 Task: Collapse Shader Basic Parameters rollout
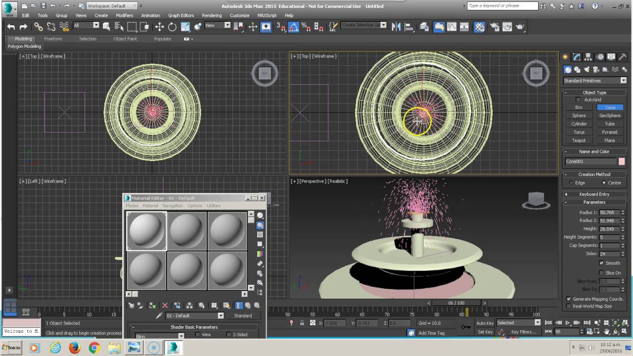point(194,327)
